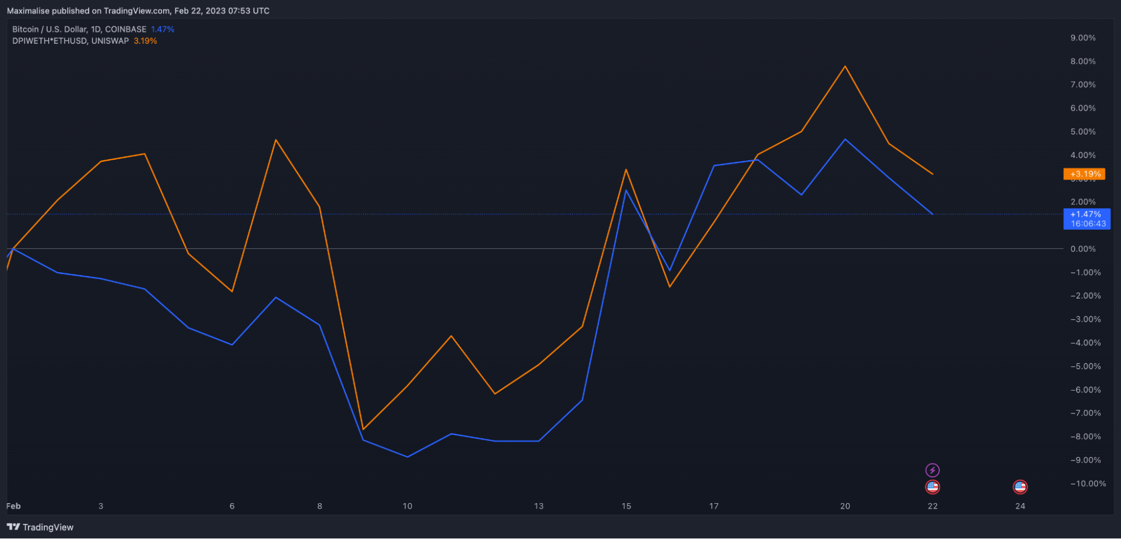Click the 7.00% price axis label

click(1083, 85)
